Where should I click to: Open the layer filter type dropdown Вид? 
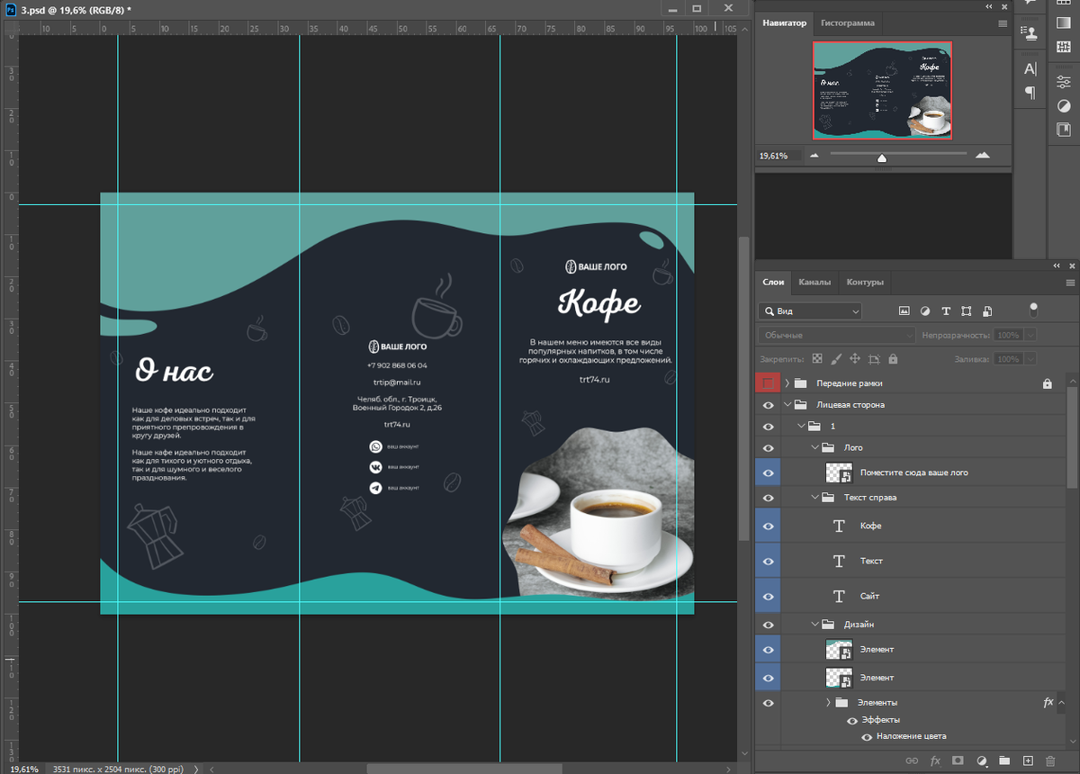click(810, 311)
